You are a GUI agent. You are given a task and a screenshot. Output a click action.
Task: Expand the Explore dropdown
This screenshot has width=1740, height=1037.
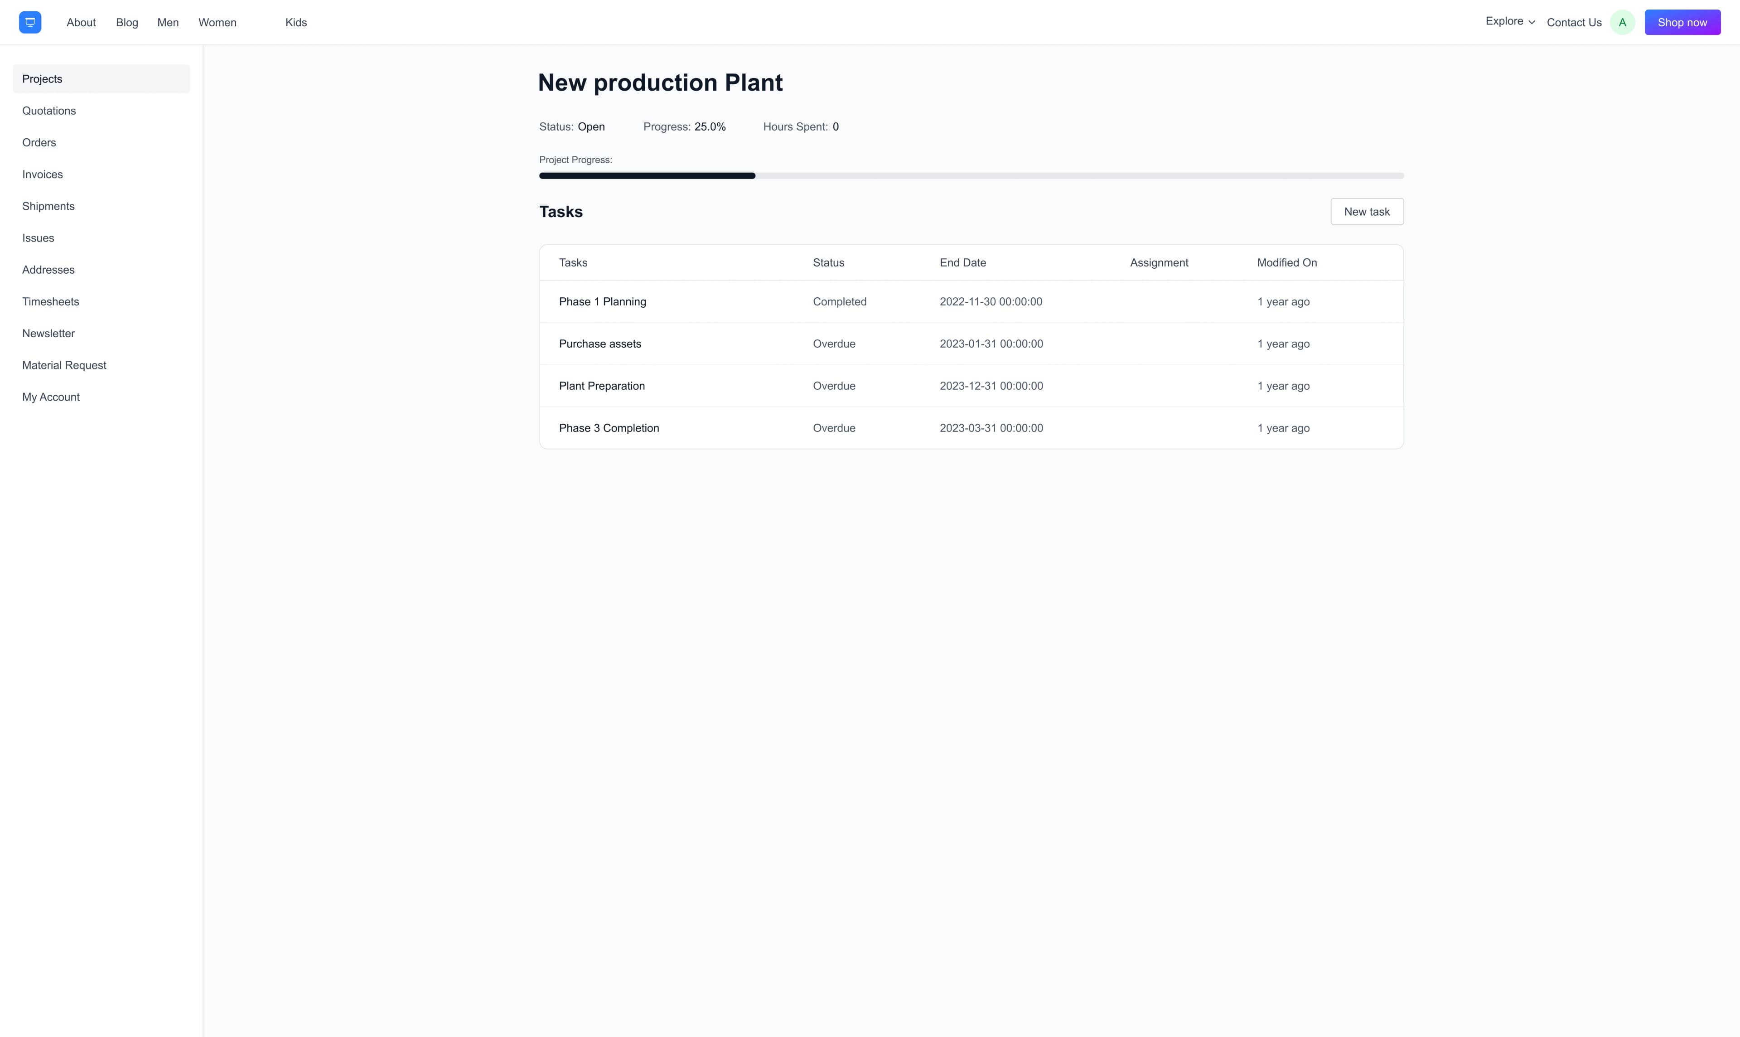point(1509,21)
